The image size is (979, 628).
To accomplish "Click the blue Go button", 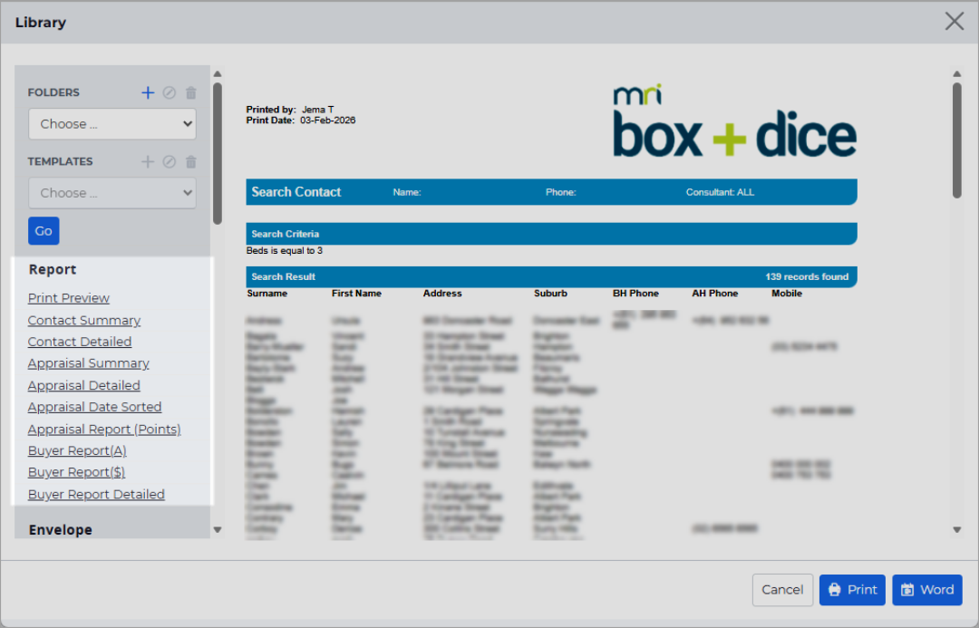I will (44, 231).
